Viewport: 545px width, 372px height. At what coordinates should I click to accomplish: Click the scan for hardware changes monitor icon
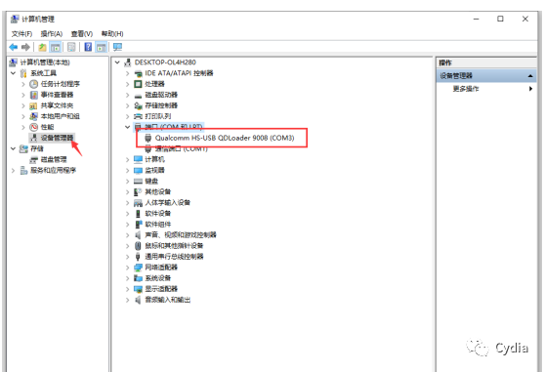(x=117, y=47)
